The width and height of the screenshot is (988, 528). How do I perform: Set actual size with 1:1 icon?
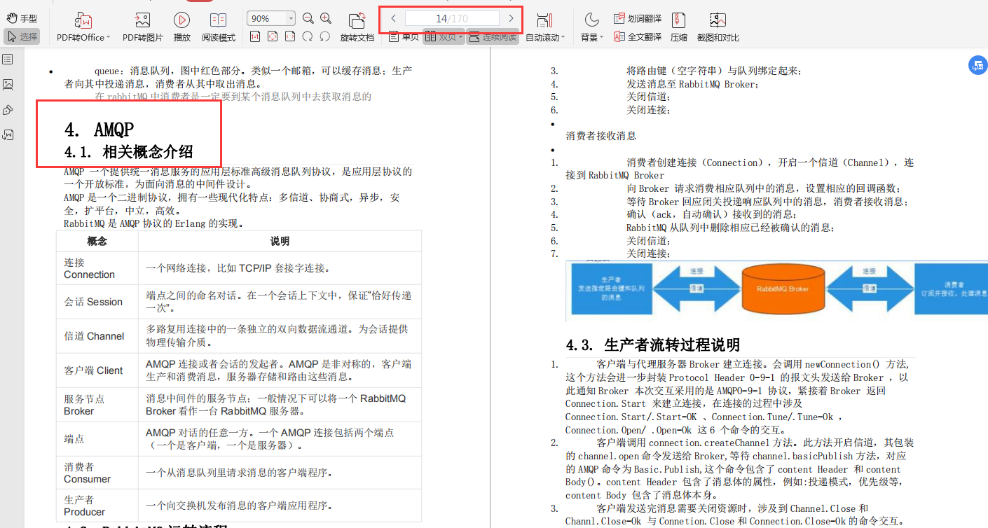click(x=254, y=36)
